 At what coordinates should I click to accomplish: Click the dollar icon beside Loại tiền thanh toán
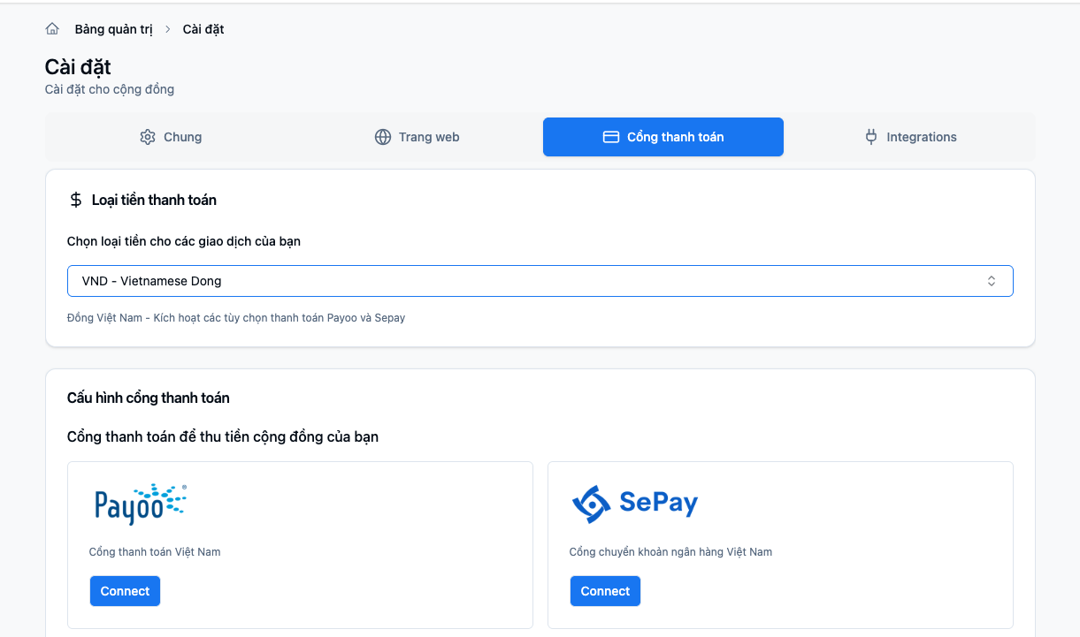75,200
